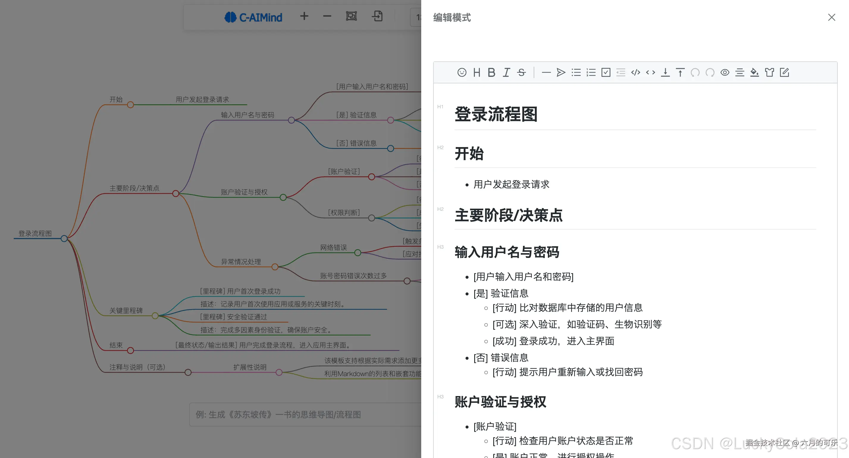Image resolution: width=849 pixels, height=458 pixels.
Task: Apply strikethrough formatting
Action: pos(521,72)
